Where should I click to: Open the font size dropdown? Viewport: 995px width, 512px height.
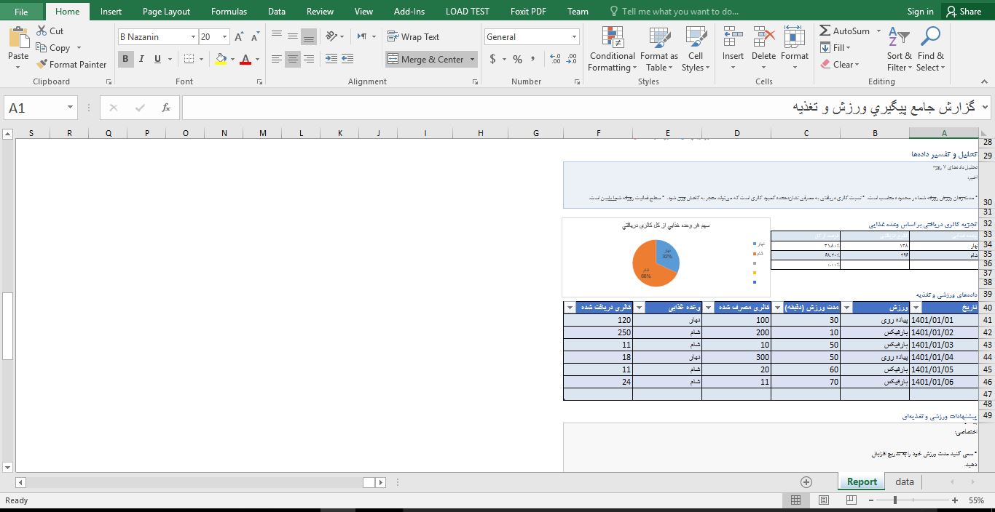pyautogui.click(x=224, y=37)
